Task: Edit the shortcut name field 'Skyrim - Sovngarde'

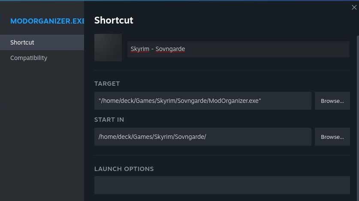Action: click(238, 49)
